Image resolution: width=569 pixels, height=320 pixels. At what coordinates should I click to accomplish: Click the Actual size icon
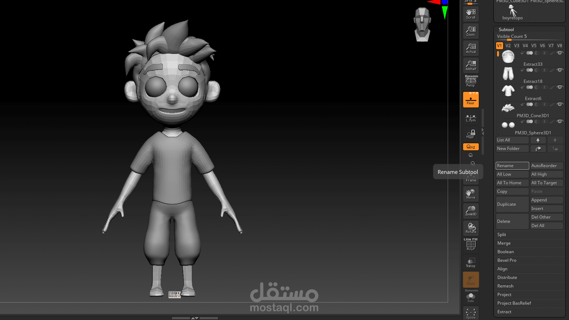point(471,48)
